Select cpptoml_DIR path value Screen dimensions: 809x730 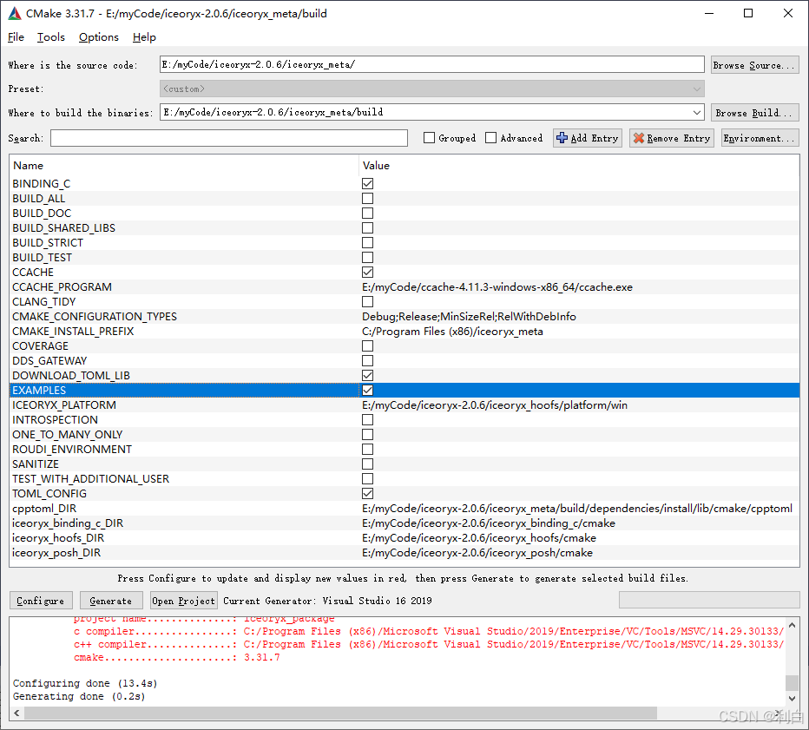577,509
